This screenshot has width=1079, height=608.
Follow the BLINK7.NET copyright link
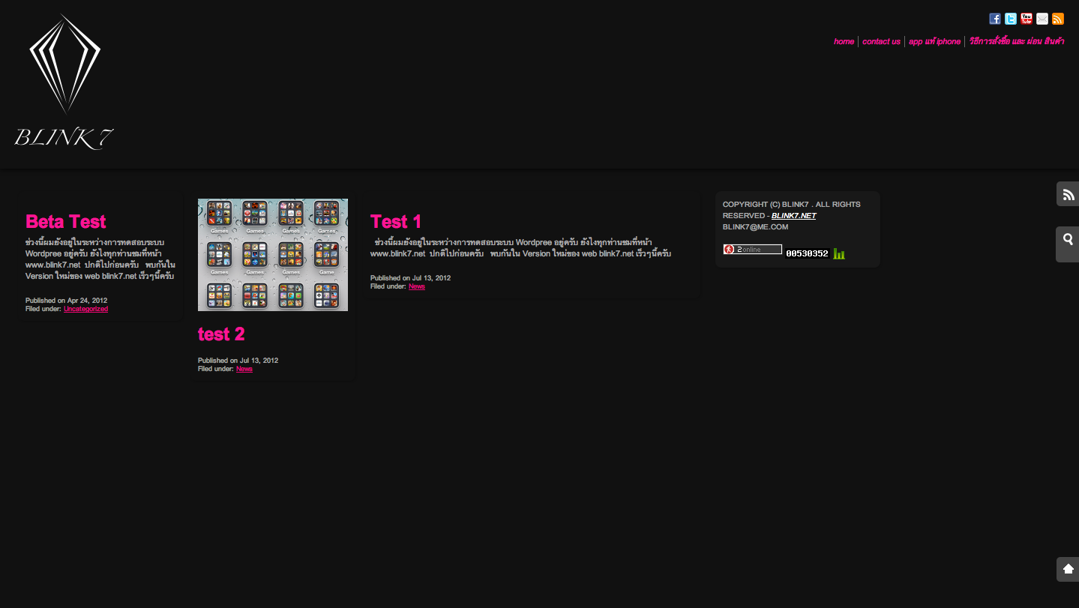[x=793, y=216]
